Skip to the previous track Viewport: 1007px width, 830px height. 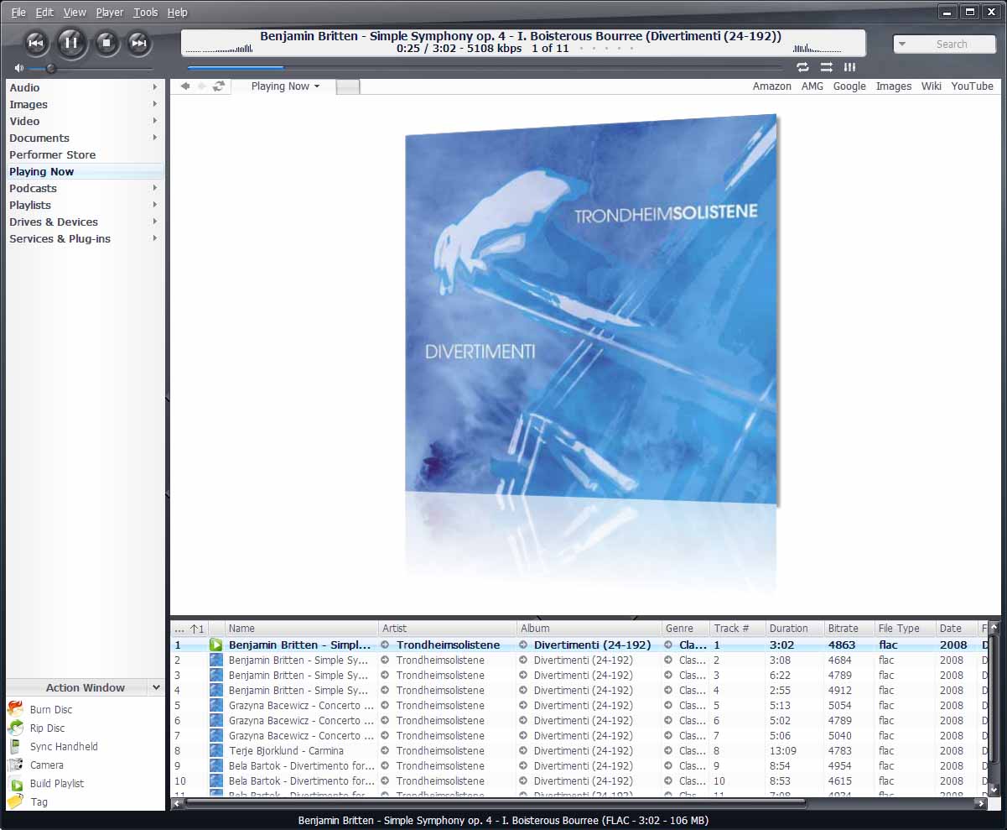[x=36, y=42]
